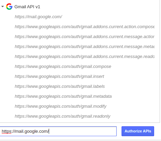Image resolution: width=161 pixels, height=141 pixels.
Task: Select the gmail.compose scope
Action: 63,67
